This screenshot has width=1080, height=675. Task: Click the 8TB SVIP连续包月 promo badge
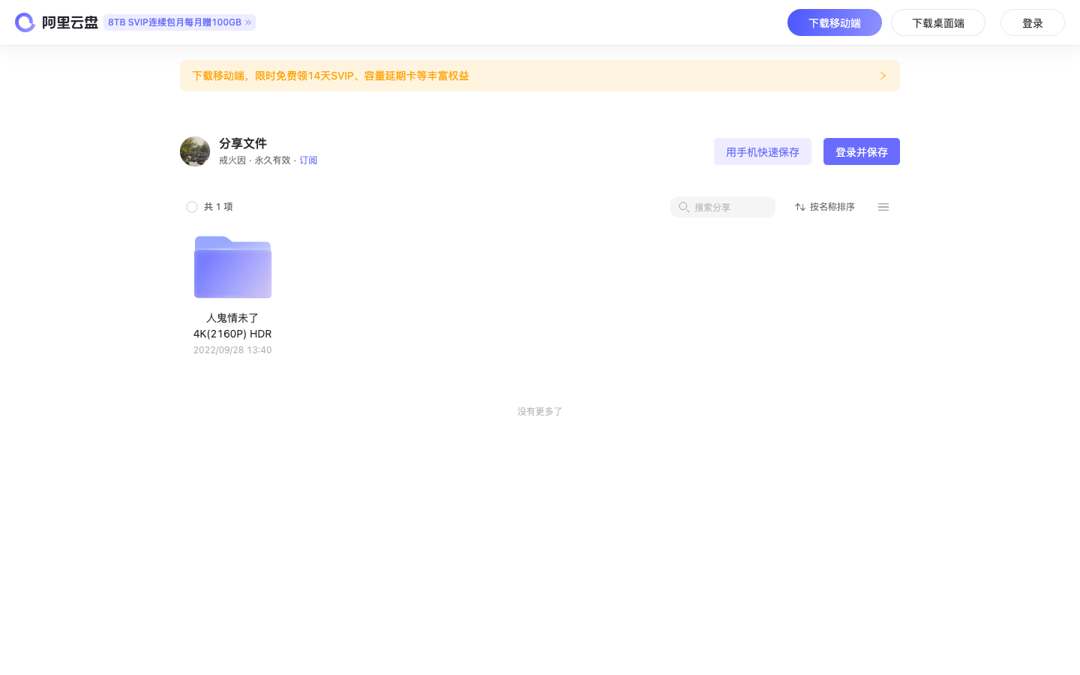click(x=174, y=22)
